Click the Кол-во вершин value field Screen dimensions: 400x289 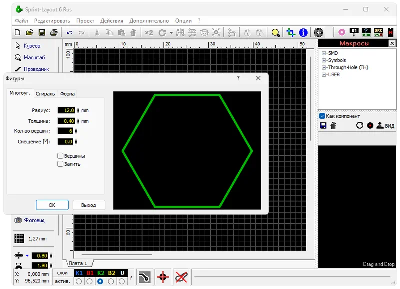[66, 131]
